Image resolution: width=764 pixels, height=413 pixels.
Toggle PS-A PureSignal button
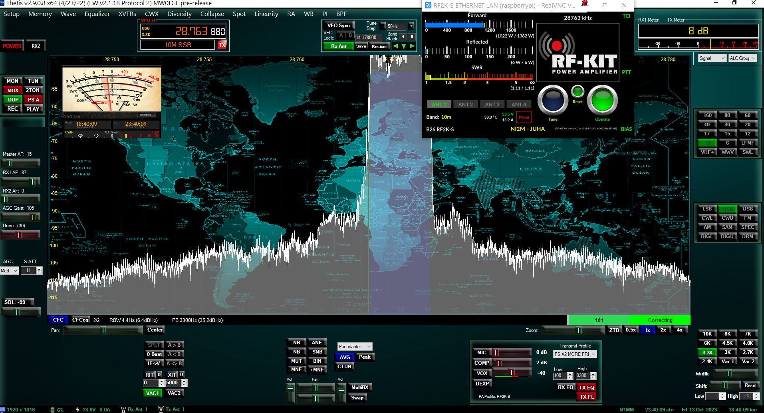click(33, 99)
